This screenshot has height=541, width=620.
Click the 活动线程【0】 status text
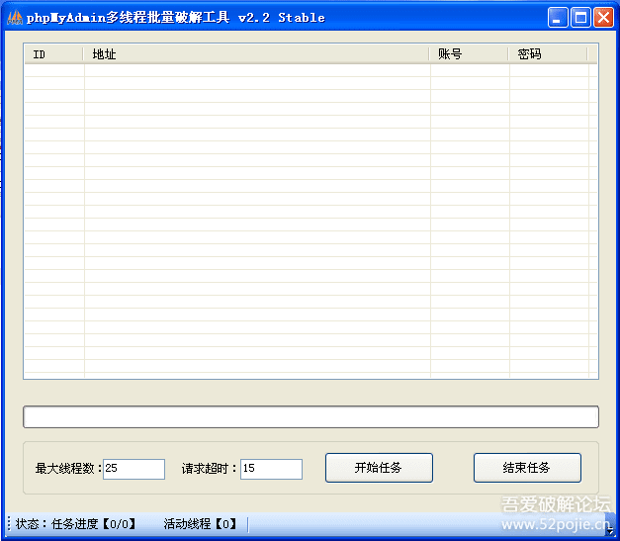(x=201, y=524)
